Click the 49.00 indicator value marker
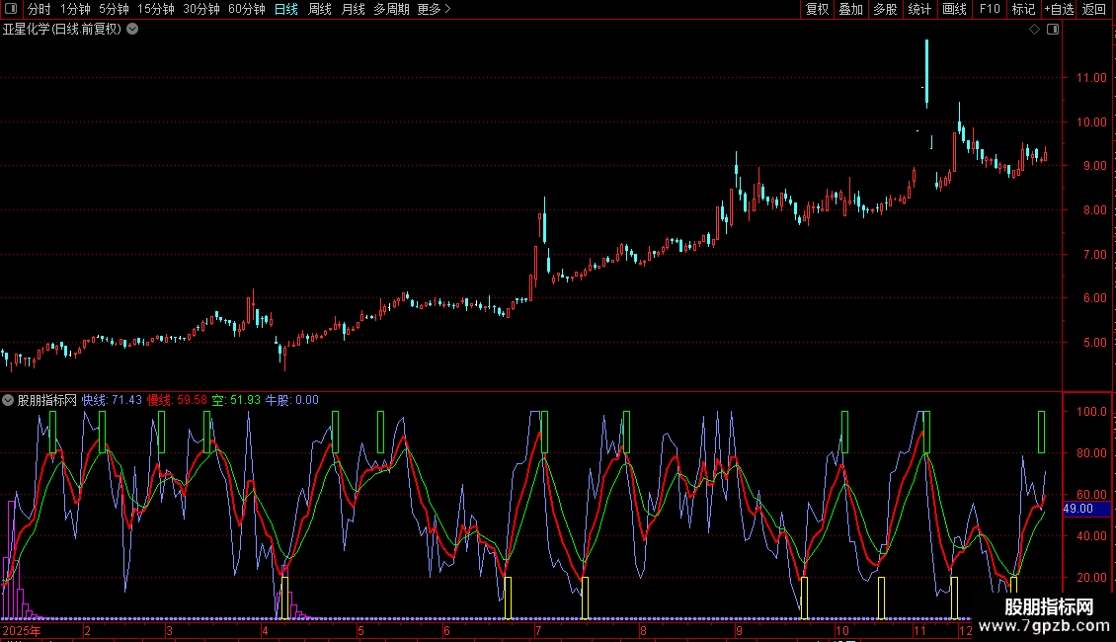Viewport: 1116px width, 642px height. 1086,509
